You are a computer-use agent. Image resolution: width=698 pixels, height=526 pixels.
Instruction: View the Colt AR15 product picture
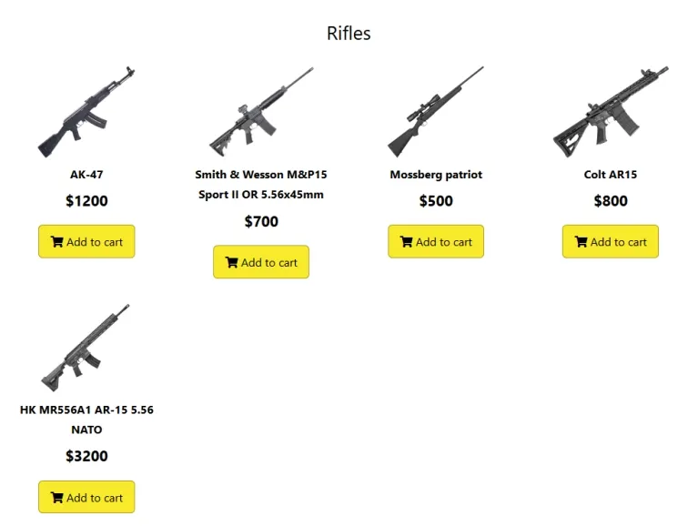610,112
